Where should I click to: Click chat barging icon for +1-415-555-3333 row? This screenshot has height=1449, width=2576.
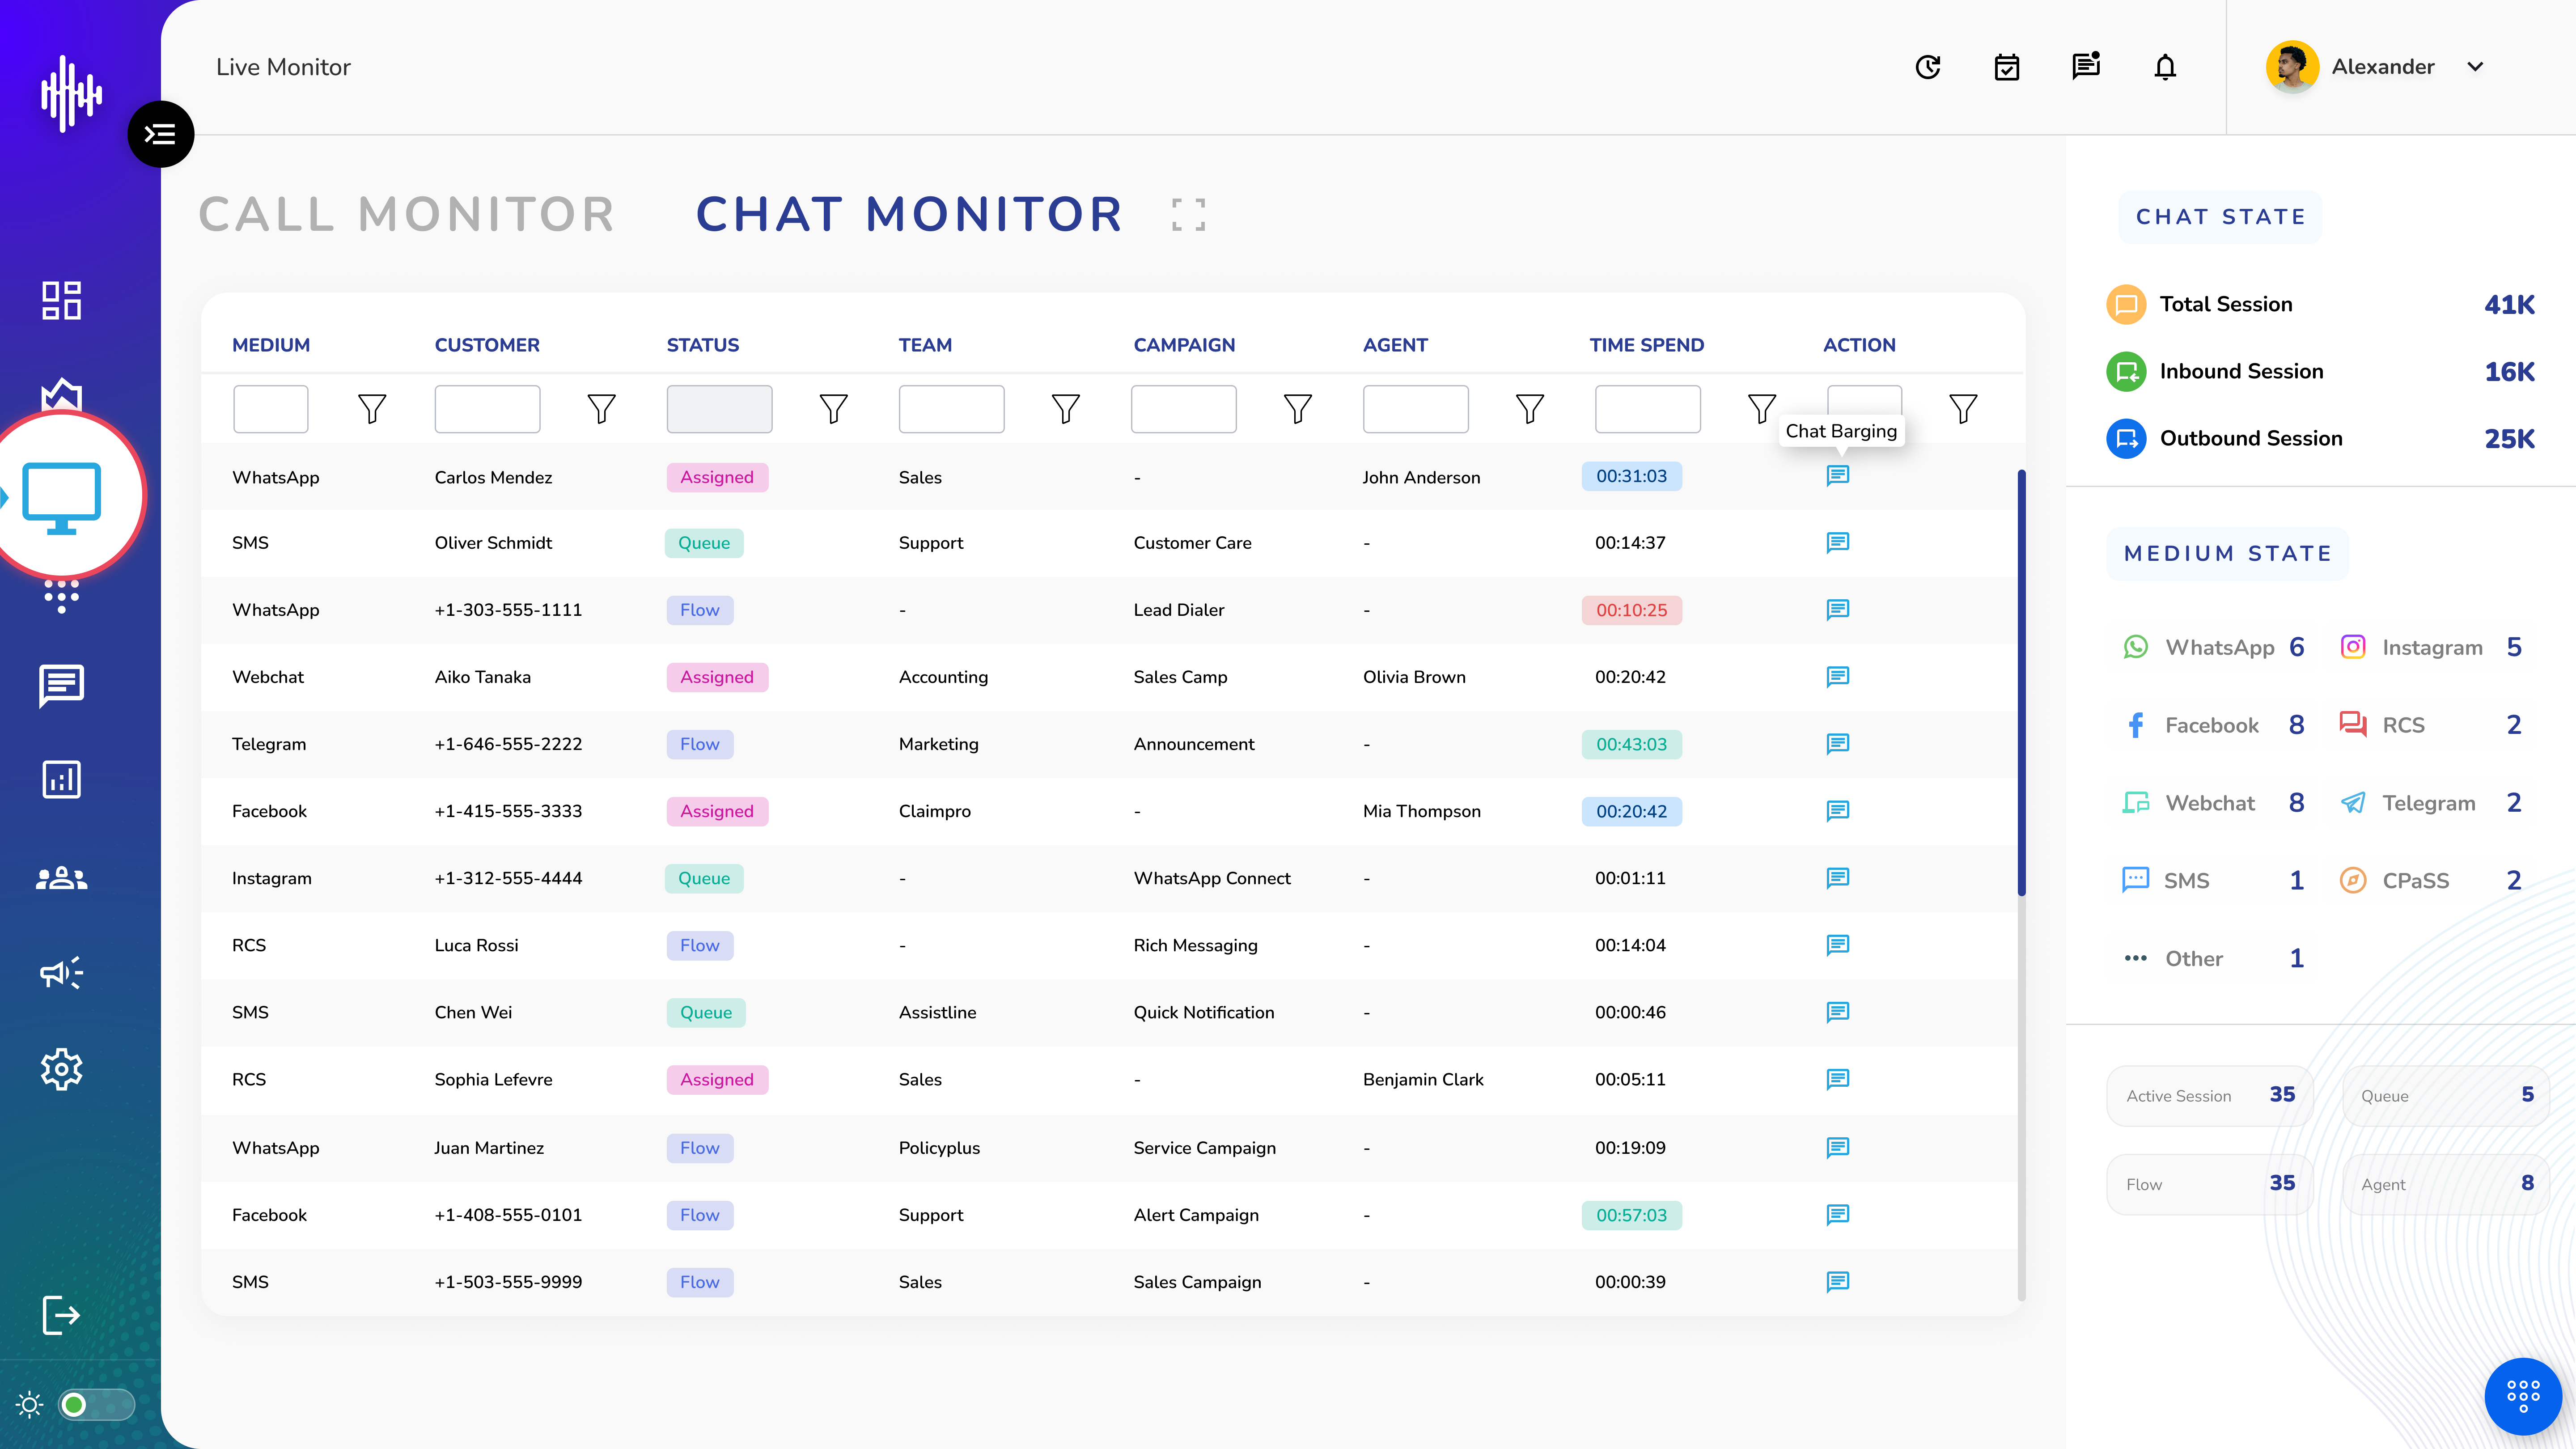pos(1838,811)
